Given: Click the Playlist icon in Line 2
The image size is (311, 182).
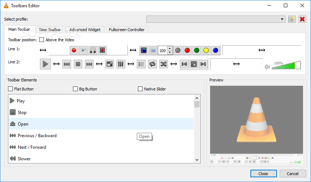Looking at the screenshot, I should [141, 64].
